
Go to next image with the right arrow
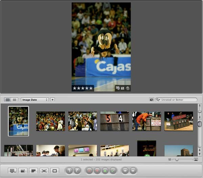pyautogui.click(x=133, y=171)
